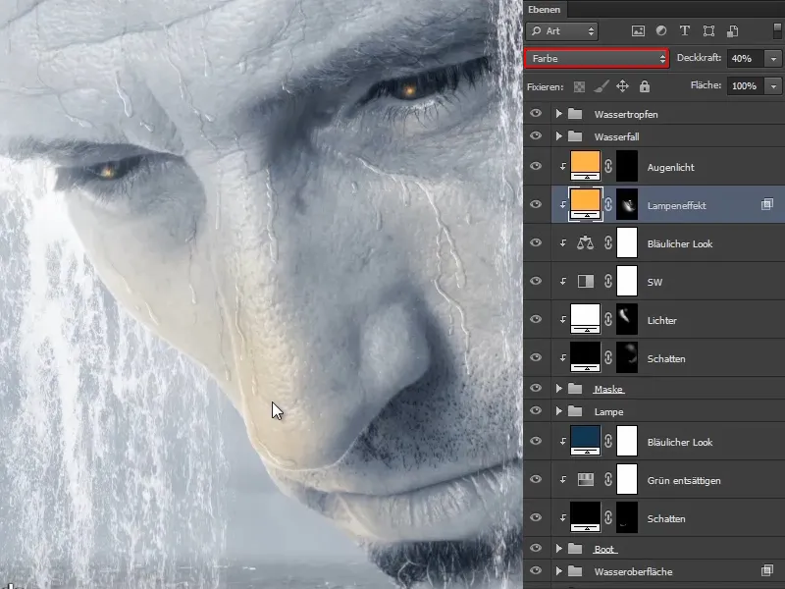Click clipping arrow on Augenlicht layer
The height and width of the screenshot is (589, 785).
click(x=562, y=166)
